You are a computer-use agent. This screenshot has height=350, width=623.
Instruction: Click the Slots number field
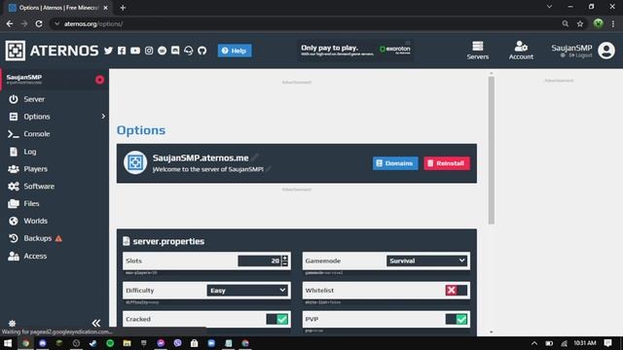point(260,261)
